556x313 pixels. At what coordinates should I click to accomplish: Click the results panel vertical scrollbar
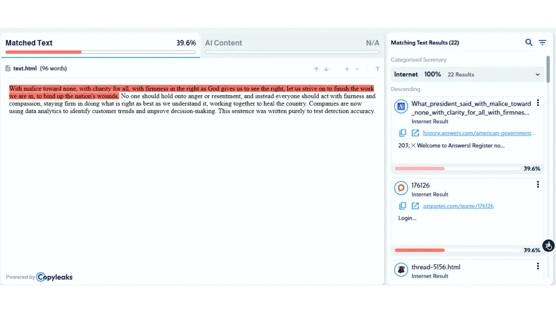pos(548,69)
